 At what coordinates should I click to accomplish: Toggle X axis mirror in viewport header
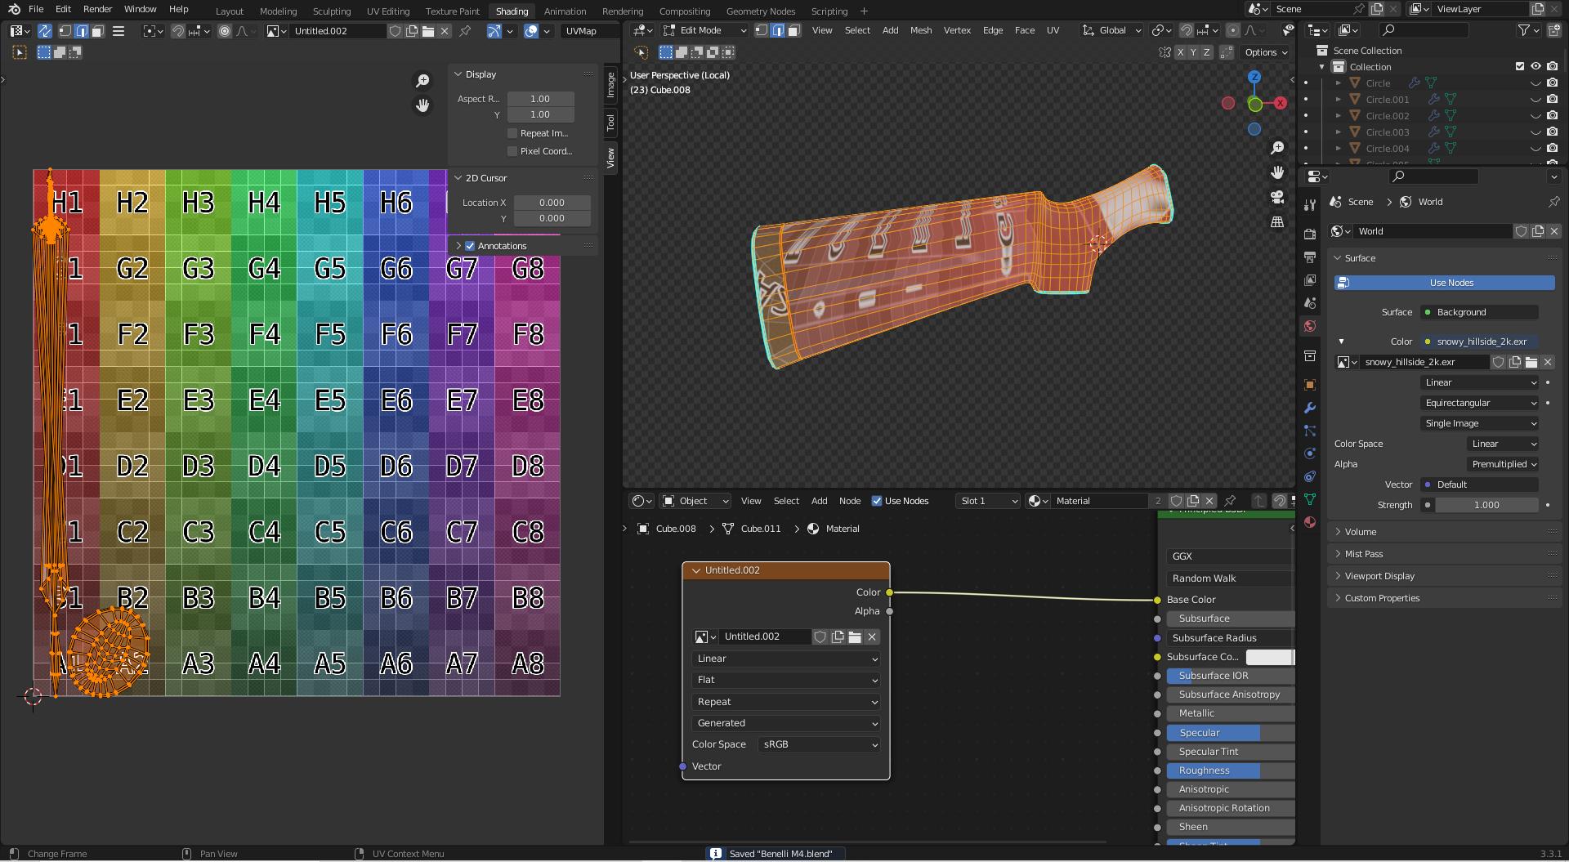(1180, 52)
